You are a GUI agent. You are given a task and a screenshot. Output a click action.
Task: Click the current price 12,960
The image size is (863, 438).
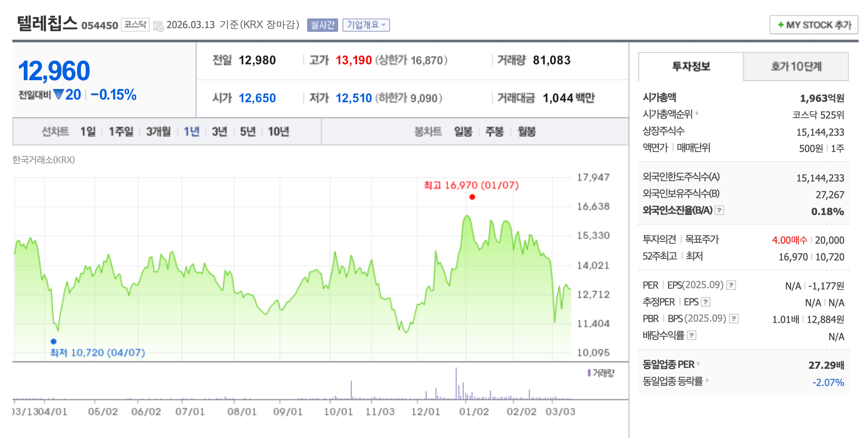point(54,71)
